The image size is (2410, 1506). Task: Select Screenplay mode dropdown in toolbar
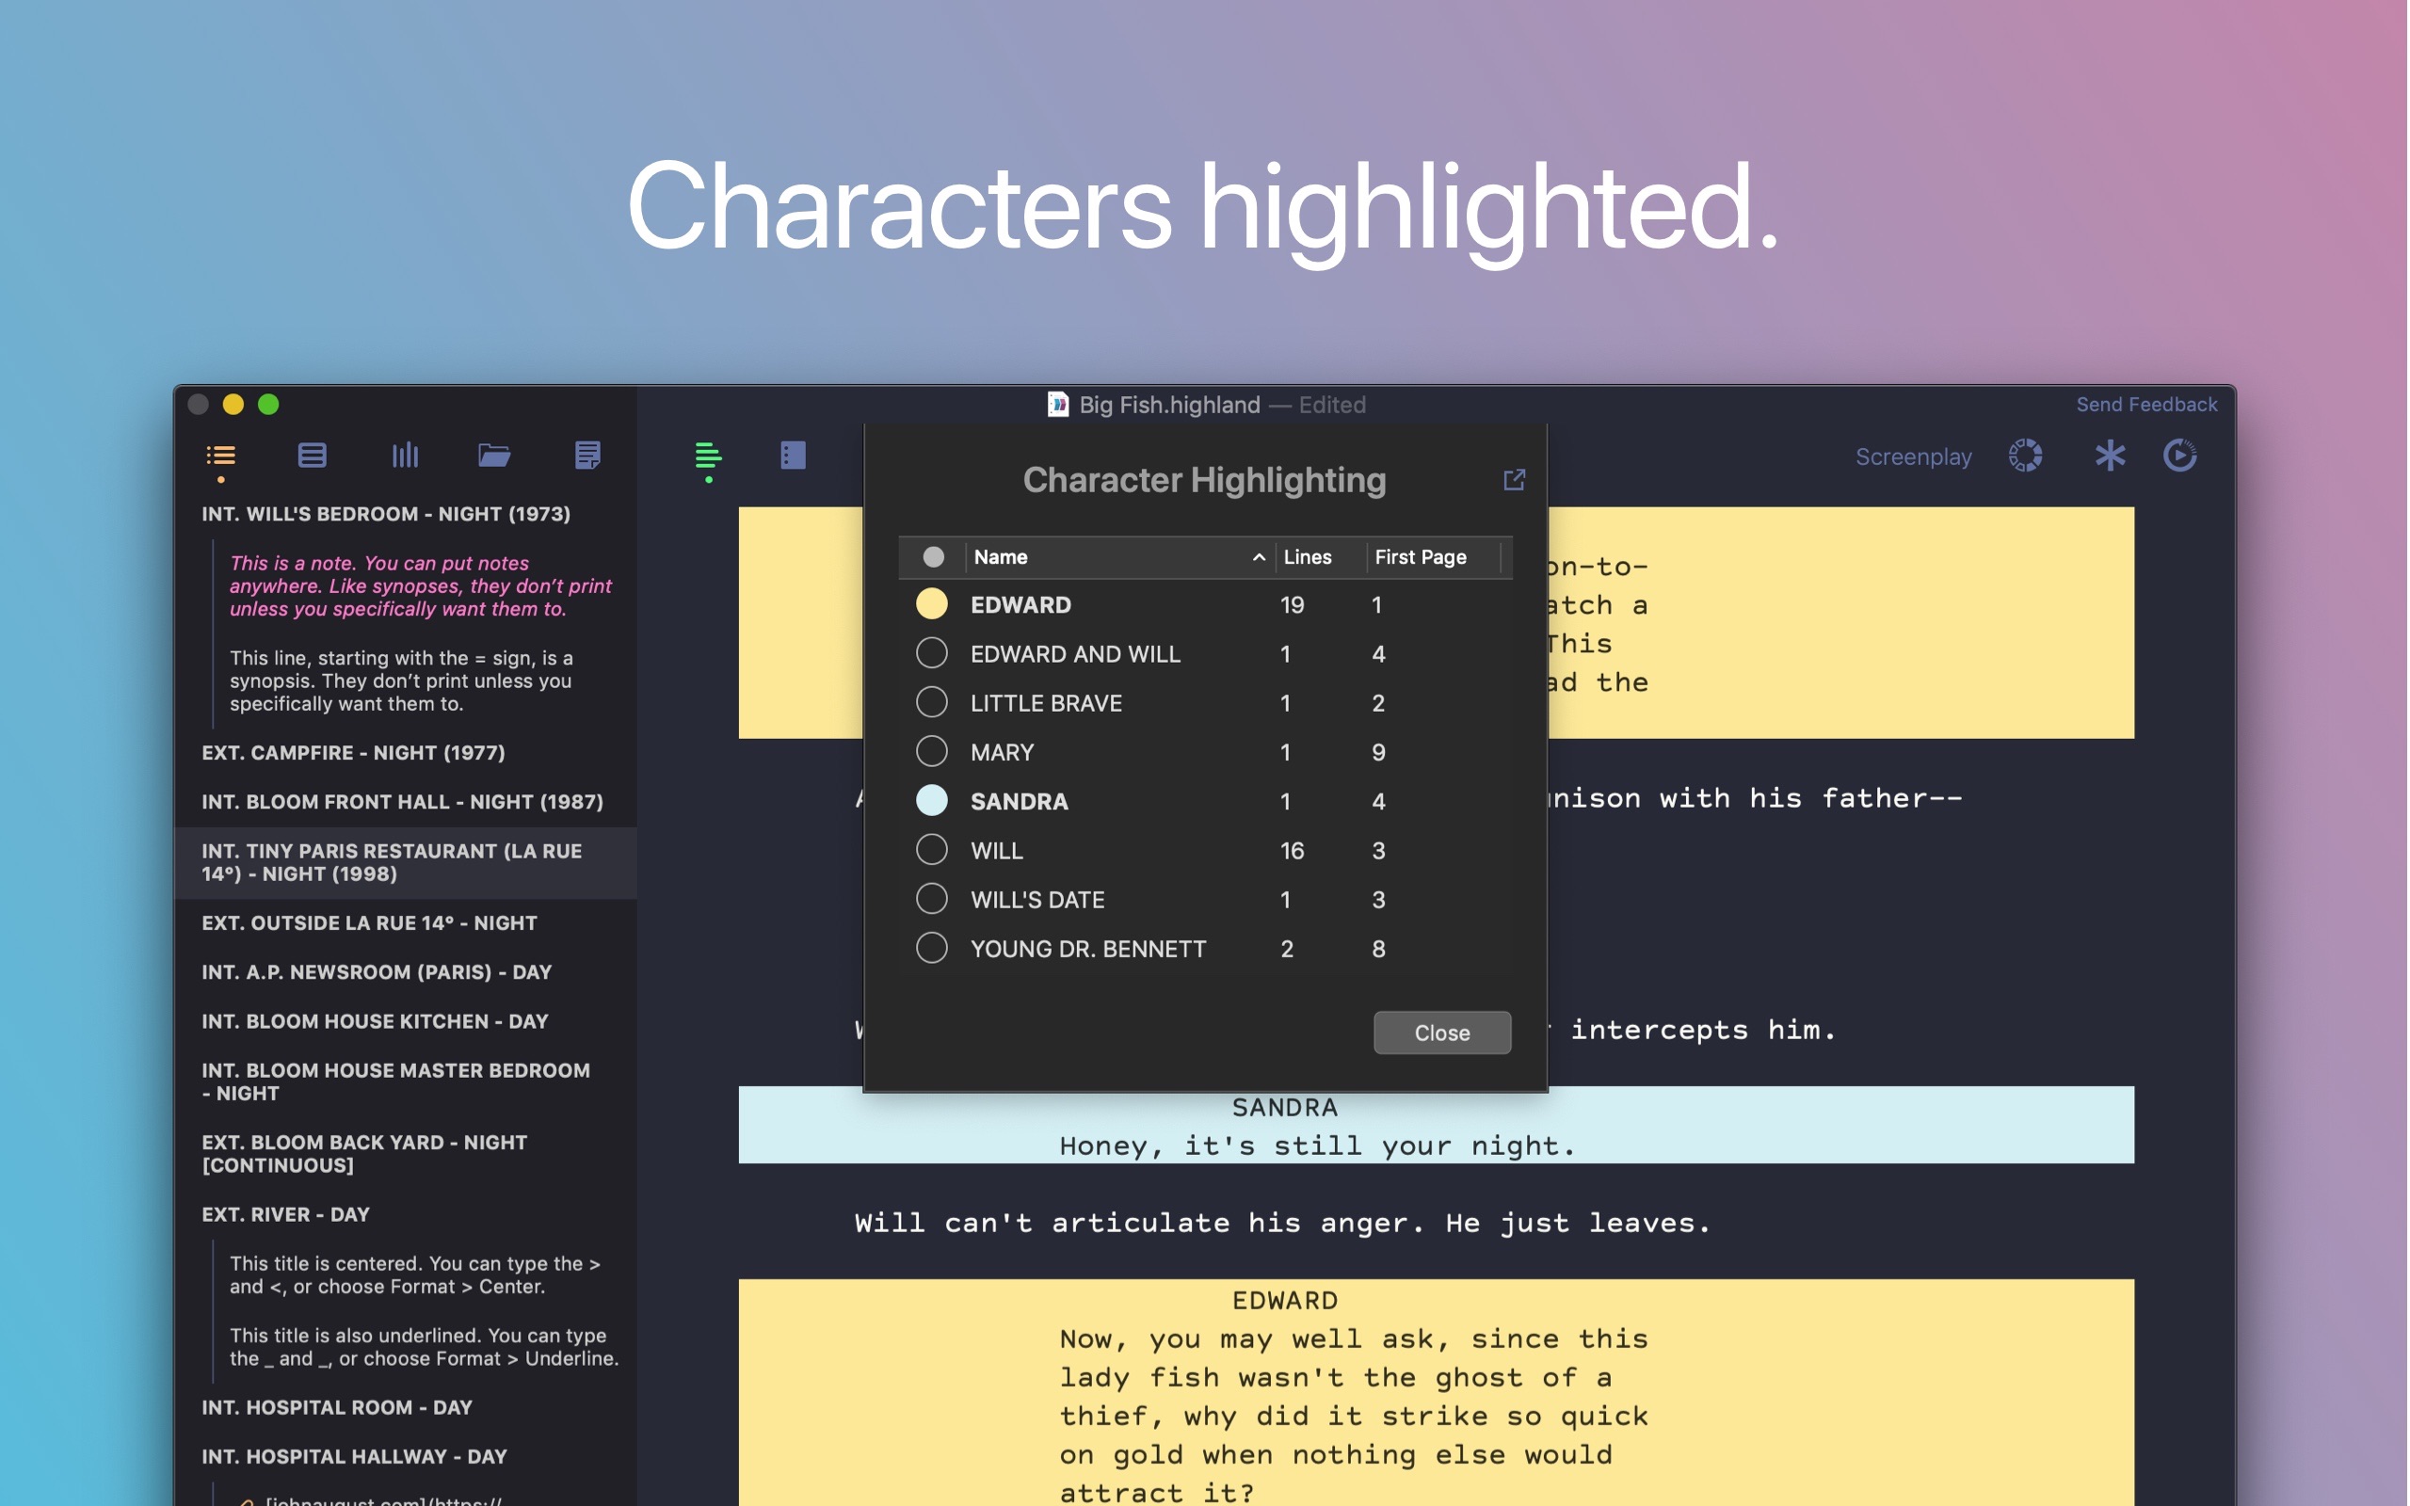[1912, 455]
